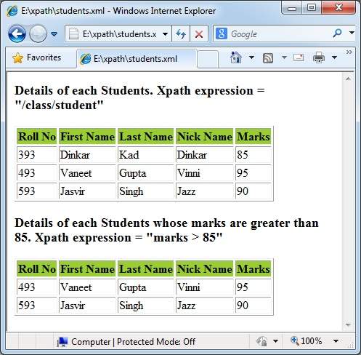The width and height of the screenshot is (361, 355).
Task: Open the Favorites button
Action: click(x=37, y=57)
